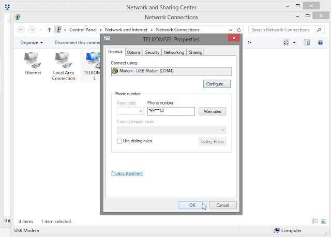This screenshot has width=331, height=237.
Task: Click the Phone number input field
Action: [171, 111]
